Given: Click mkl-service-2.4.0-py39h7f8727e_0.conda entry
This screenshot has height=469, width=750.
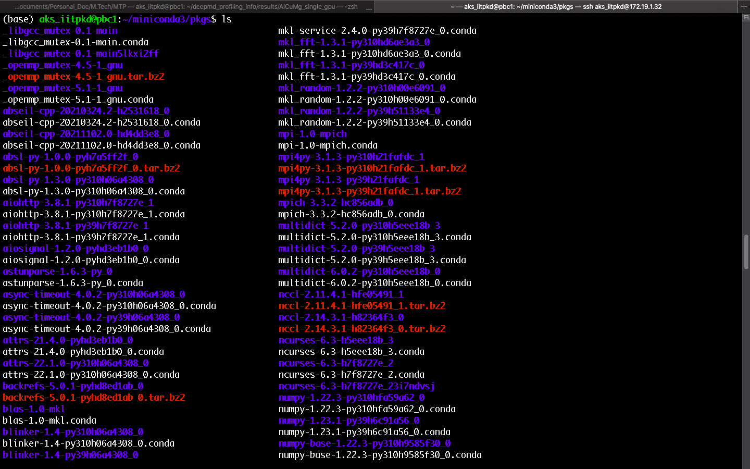Looking at the screenshot, I should click(378, 31).
